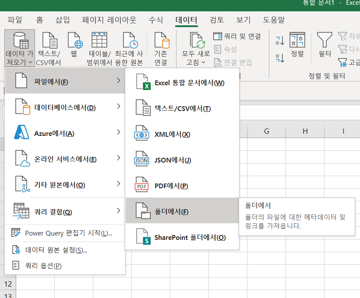The image size is (360, 298).
Task: Expand the 기타 원본에서 submenu arrow
Action: (x=119, y=184)
